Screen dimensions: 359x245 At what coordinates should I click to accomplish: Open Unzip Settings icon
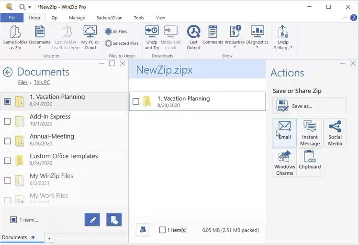[283, 32]
